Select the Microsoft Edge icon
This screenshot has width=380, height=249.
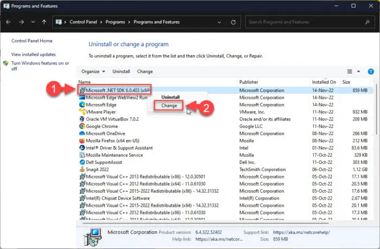coord(82,105)
